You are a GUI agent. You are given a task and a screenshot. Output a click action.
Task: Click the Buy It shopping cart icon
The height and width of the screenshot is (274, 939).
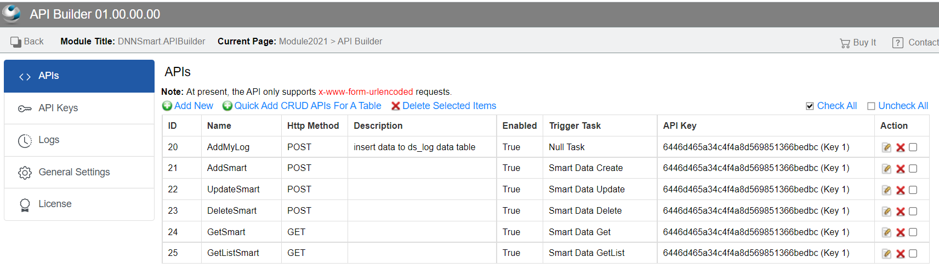[845, 43]
